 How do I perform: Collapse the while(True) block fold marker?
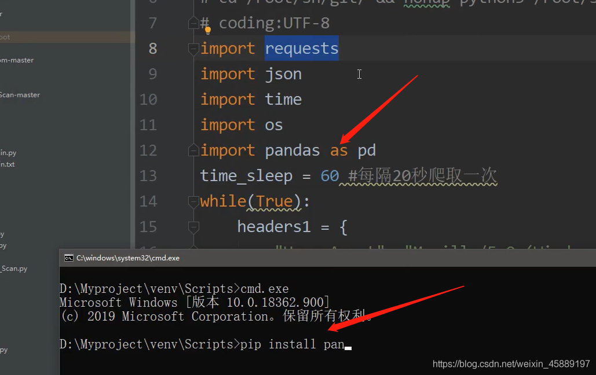click(x=193, y=201)
